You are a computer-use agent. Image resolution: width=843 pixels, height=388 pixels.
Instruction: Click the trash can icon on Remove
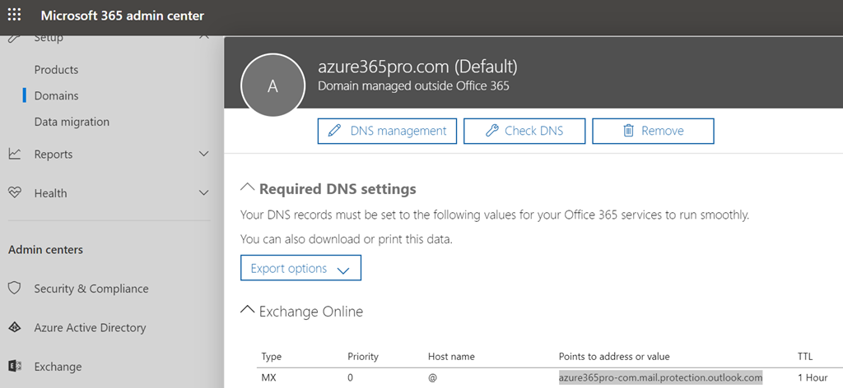[628, 131]
